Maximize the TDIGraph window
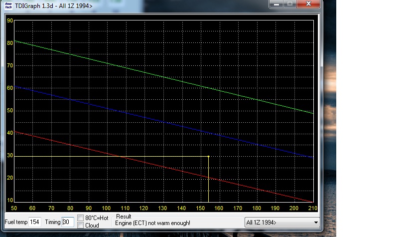Screen dimensions: 408x237 290,3
